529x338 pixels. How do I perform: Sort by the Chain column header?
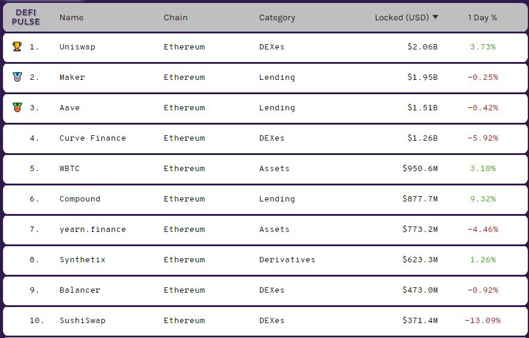175,17
